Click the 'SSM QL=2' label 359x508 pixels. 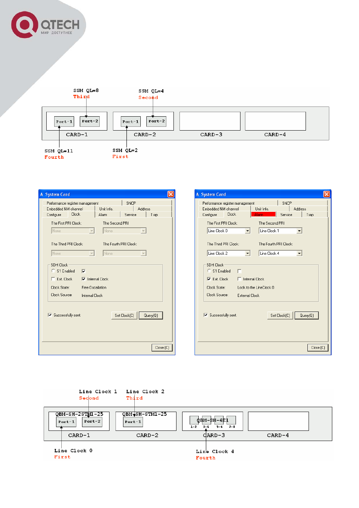pyautogui.click(x=125, y=150)
